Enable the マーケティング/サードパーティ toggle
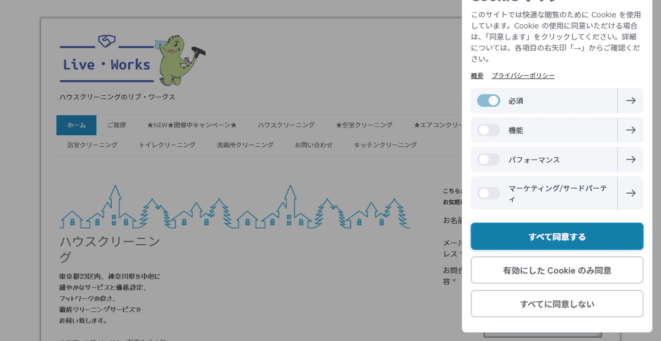Viewport: 661px width, 341px height. pyautogui.click(x=488, y=193)
